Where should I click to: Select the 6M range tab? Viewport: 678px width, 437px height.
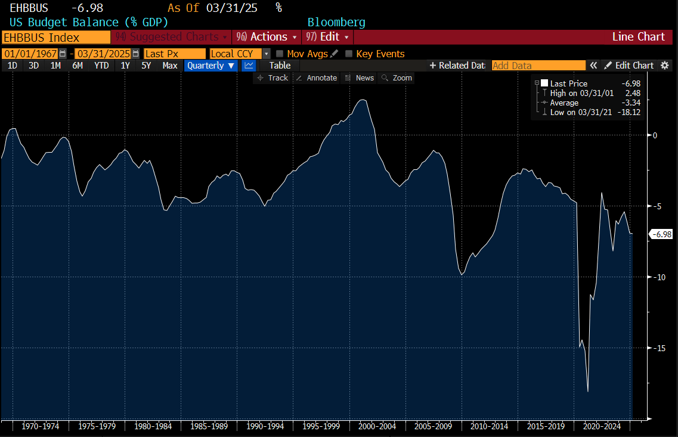pyautogui.click(x=78, y=65)
